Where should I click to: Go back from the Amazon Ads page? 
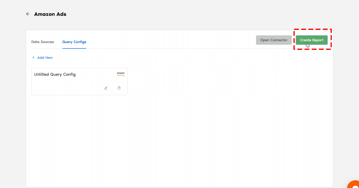click(28, 14)
